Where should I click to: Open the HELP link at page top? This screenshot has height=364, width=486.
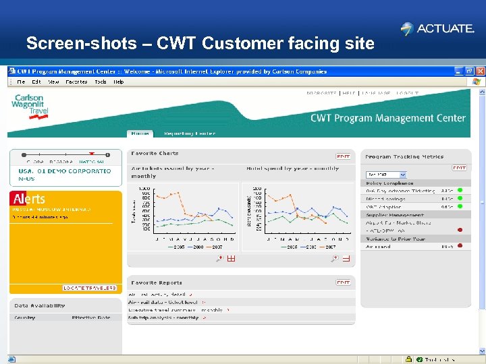(349, 93)
